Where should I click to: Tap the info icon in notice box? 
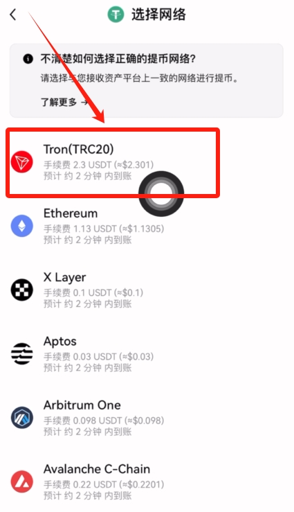(28, 59)
